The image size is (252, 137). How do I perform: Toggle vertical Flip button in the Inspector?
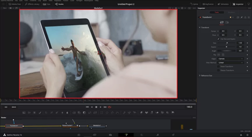223,55
